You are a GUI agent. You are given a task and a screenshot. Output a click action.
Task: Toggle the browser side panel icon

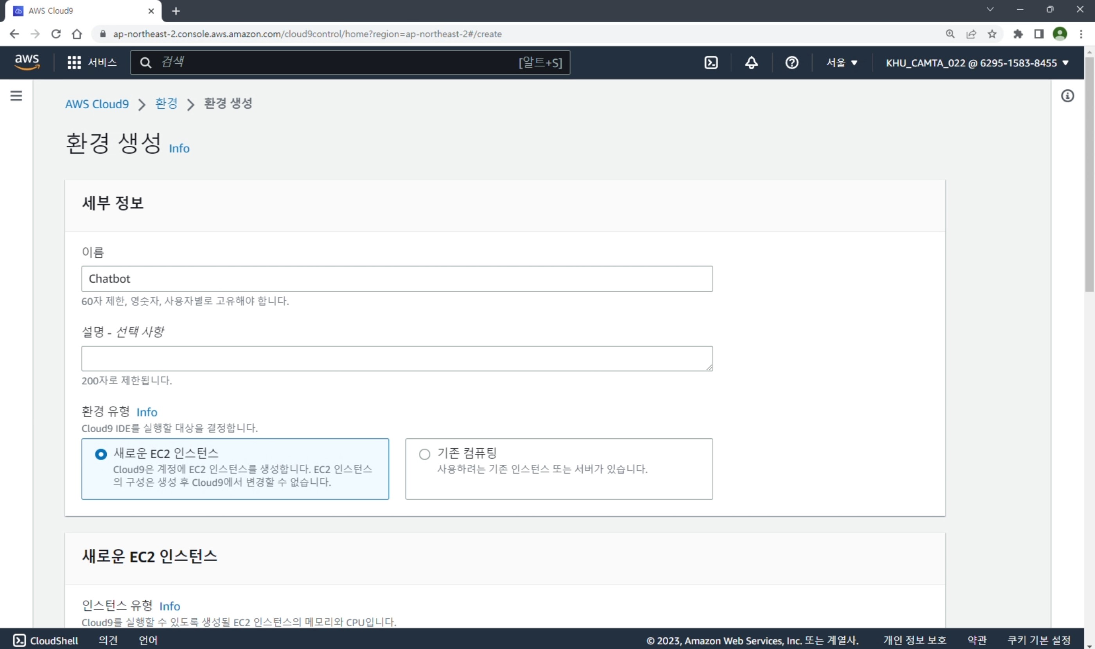[1039, 34]
